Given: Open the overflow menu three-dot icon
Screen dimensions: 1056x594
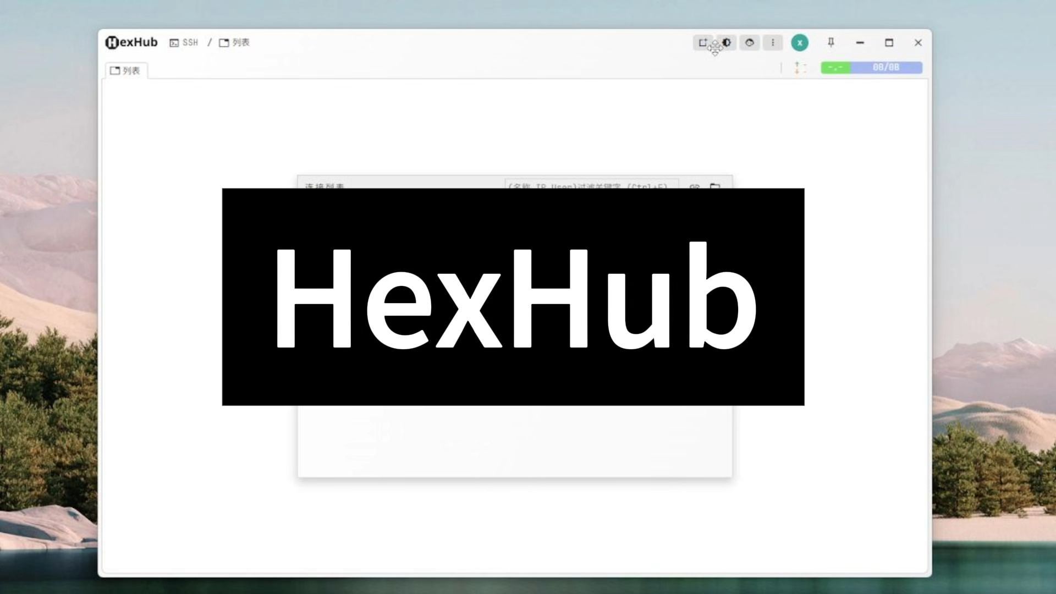Looking at the screenshot, I should pos(773,42).
